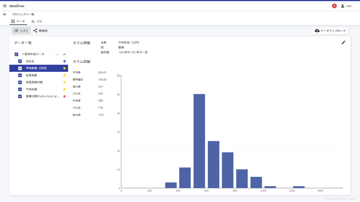Click the pencil edit icon for column info
This screenshot has width=360, height=202.
point(343,42)
